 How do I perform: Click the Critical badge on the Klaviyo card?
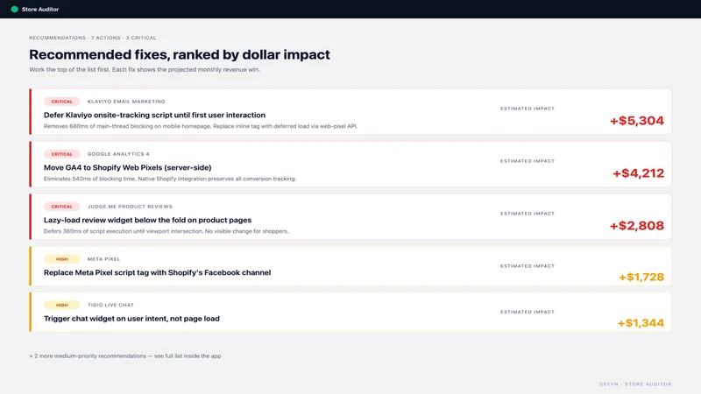coord(61,102)
